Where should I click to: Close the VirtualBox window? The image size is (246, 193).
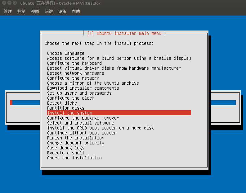[x=4, y=3]
